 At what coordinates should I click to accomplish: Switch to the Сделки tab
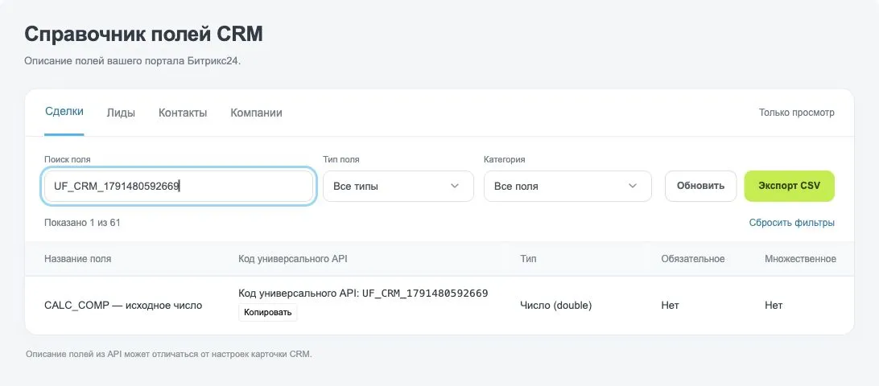[64, 112]
